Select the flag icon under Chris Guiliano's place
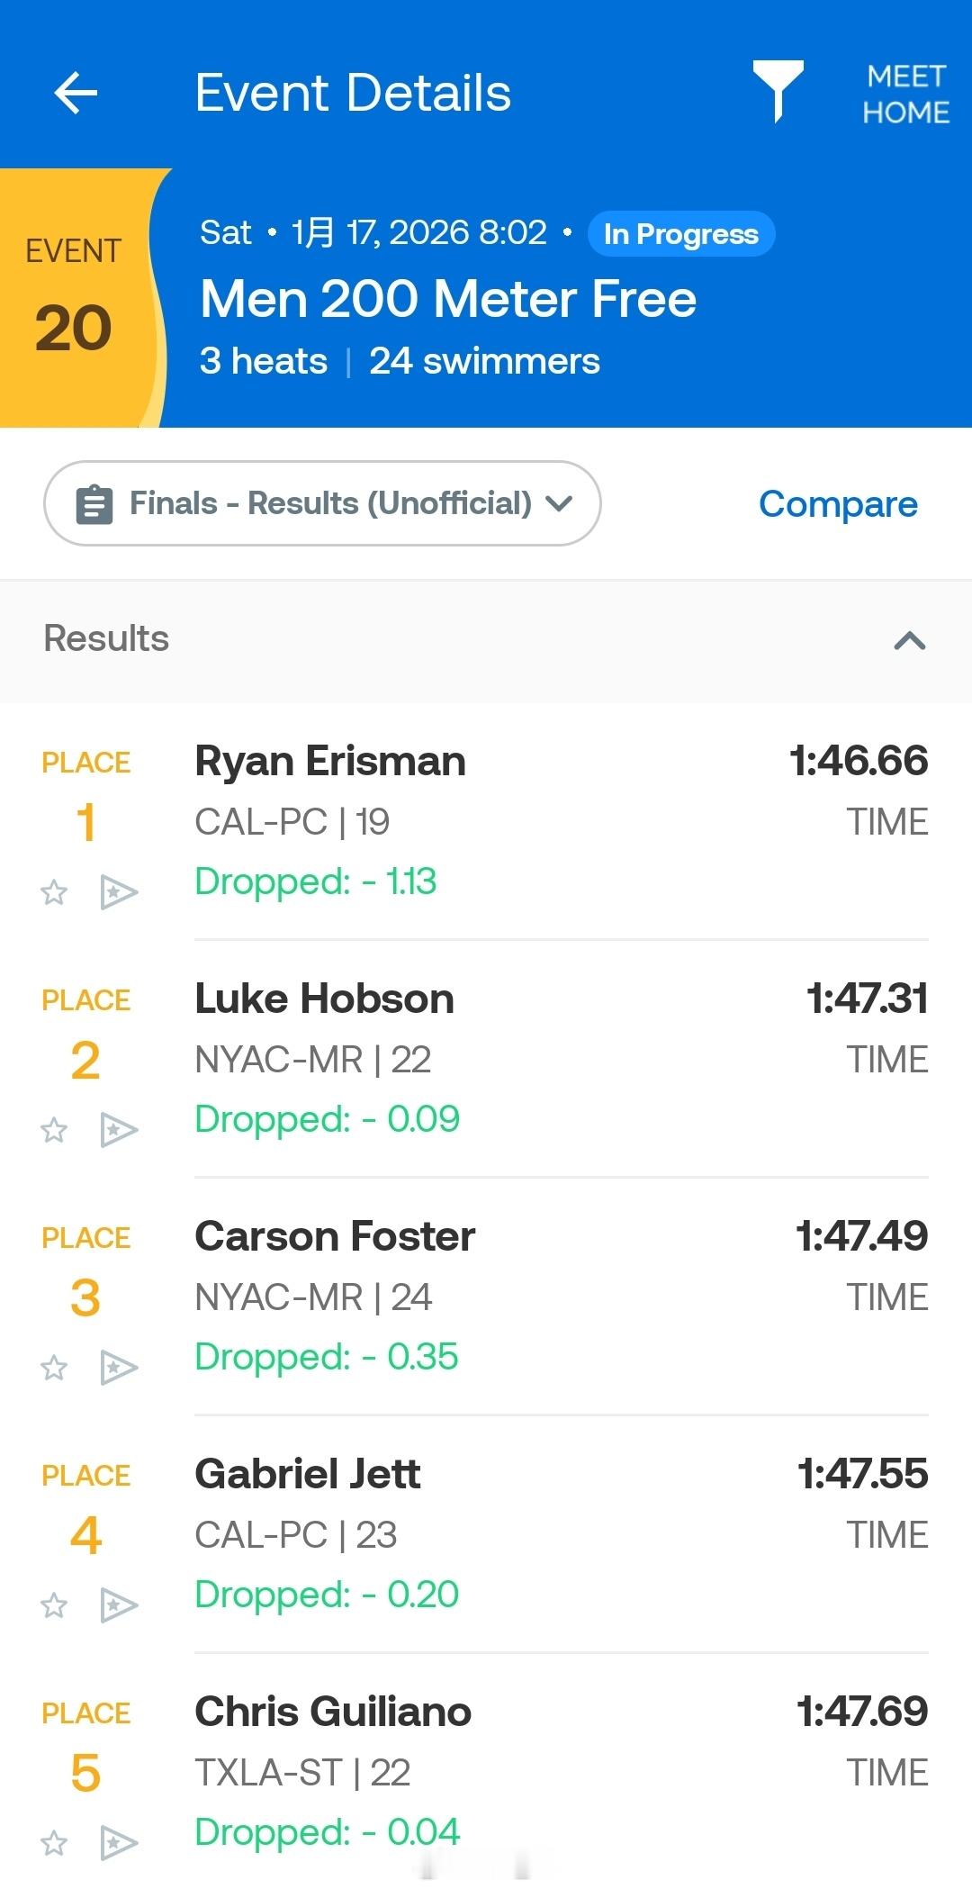Viewport: 972px width, 1889px height. pyautogui.click(x=118, y=1842)
